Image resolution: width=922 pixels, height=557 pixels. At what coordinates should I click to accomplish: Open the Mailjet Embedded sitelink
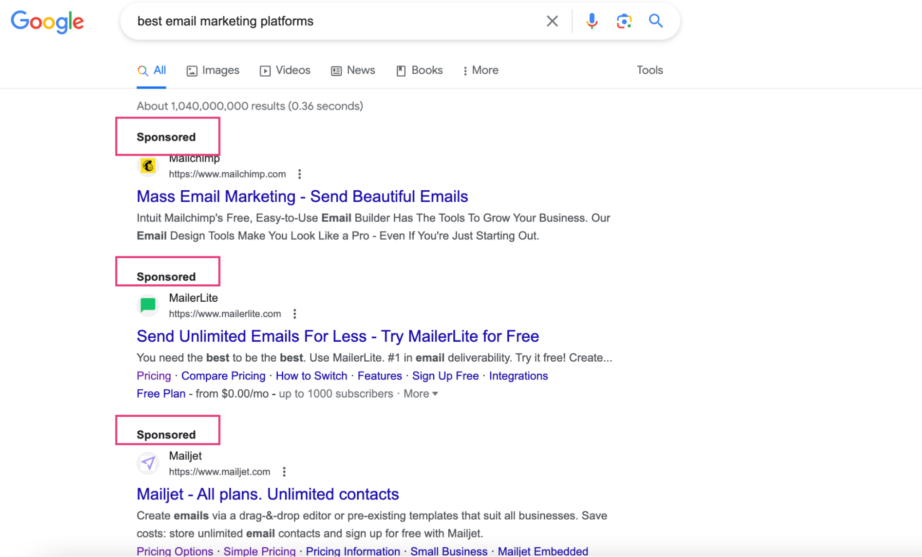543,551
